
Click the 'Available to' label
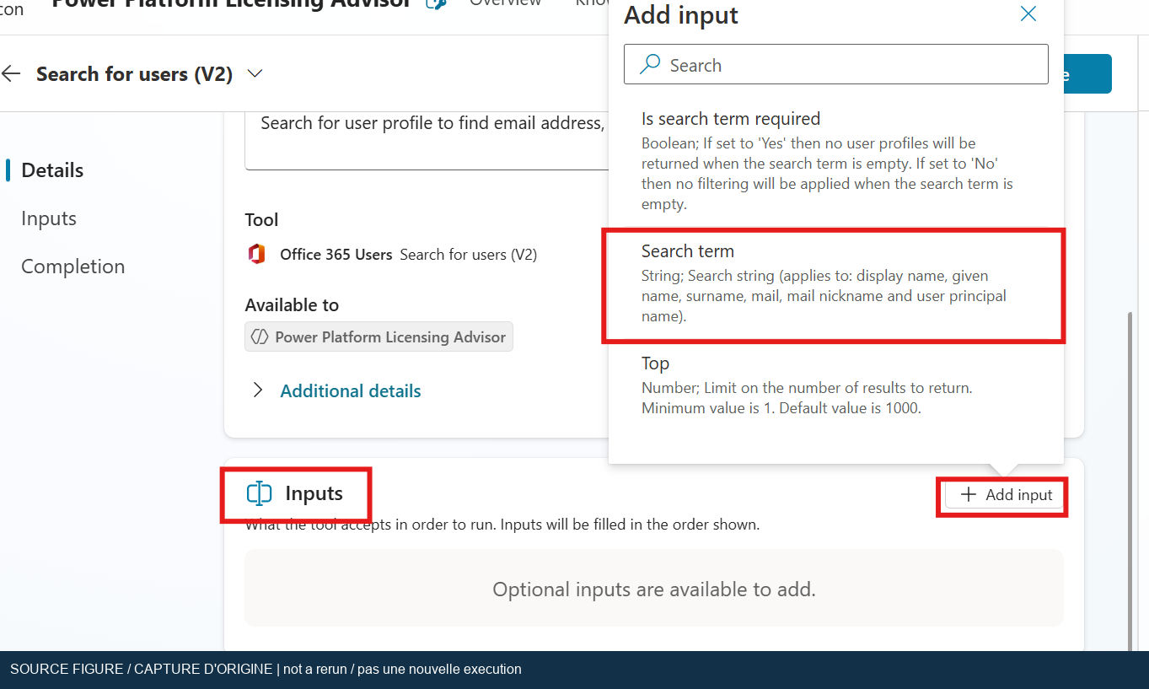pyautogui.click(x=292, y=305)
